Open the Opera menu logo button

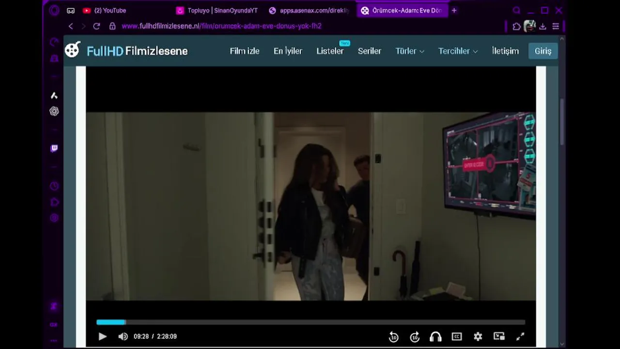[54, 10]
